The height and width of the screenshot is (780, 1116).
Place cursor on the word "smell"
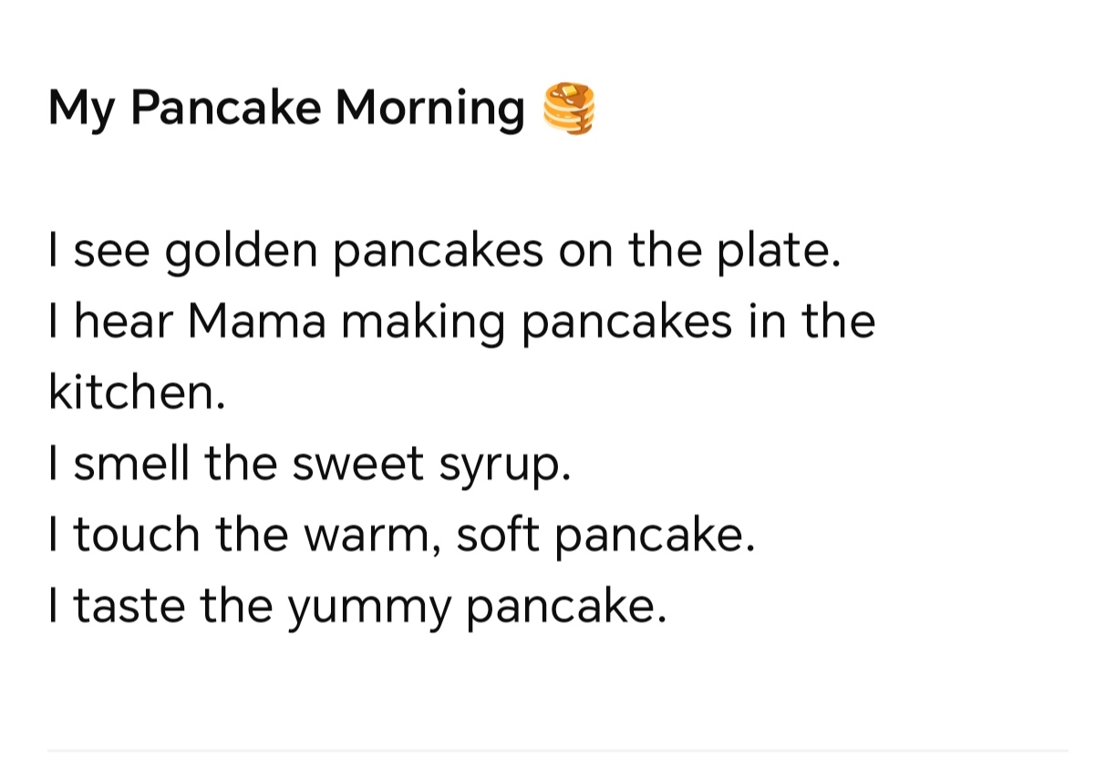[x=131, y=463]
